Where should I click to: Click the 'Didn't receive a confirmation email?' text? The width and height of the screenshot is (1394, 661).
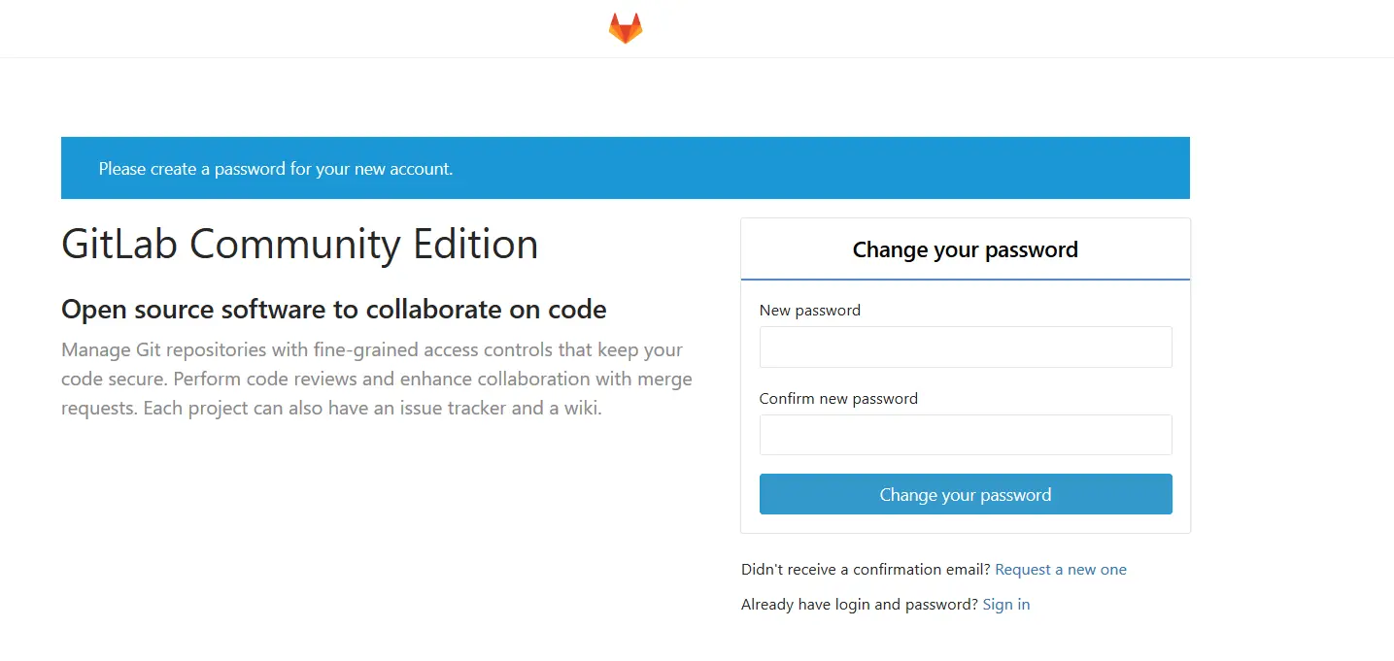click(866, 570)
